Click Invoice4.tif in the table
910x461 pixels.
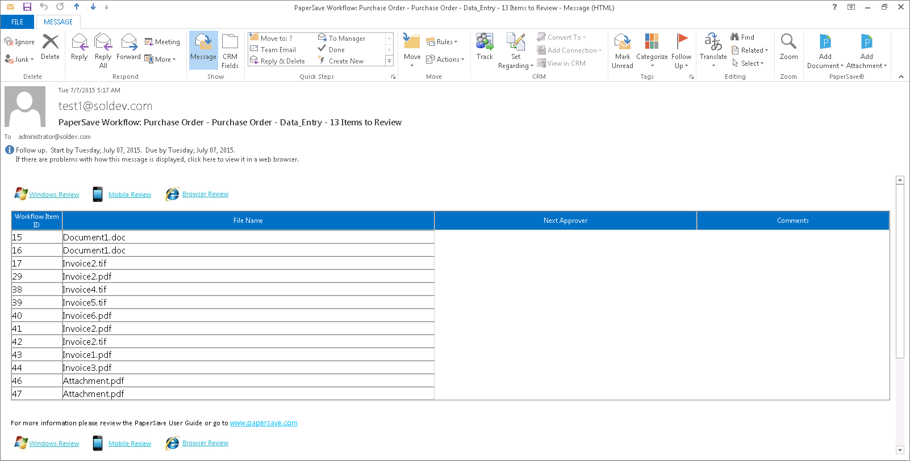tap(248, 289)
